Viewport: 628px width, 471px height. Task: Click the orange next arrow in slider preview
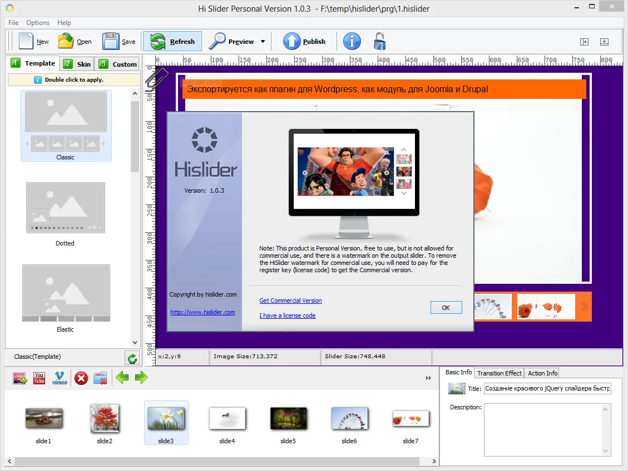[585, 307]
